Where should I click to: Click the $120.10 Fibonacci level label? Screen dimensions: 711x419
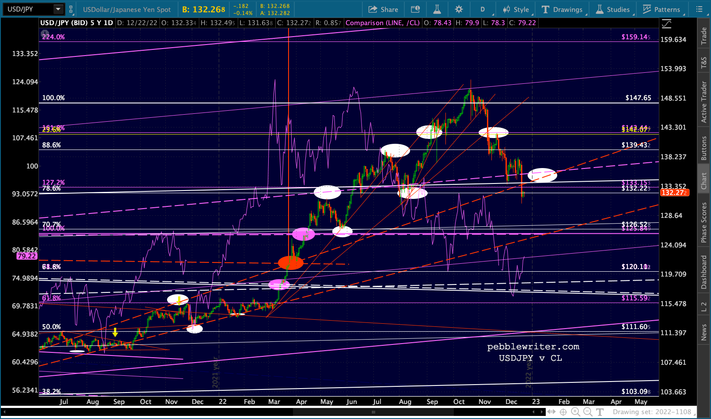click(x=636, y=267)
